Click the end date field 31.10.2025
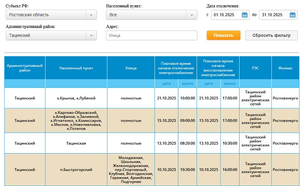Screen dimensions: 304x186 pyautogui.click(x=274, y=15)
